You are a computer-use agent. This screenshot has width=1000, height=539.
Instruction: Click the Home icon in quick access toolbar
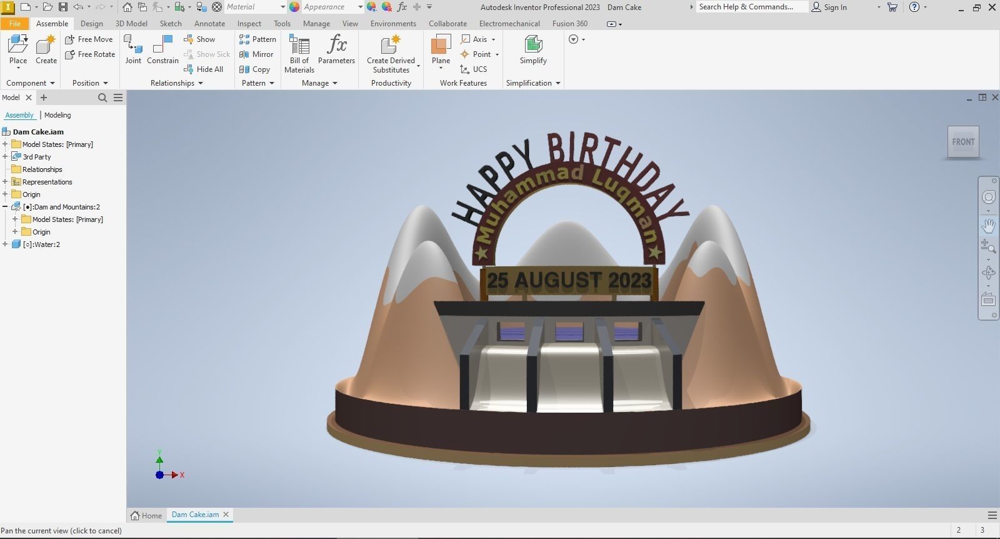click(127, 7)
